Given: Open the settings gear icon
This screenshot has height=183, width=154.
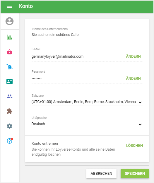Looking at the screenshot, I should tap(10, 126).
